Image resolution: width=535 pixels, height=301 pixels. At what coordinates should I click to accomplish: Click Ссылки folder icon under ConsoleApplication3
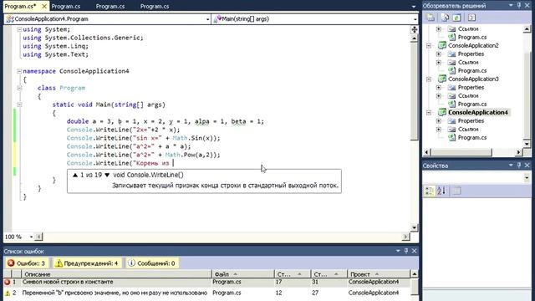point(451,96)
